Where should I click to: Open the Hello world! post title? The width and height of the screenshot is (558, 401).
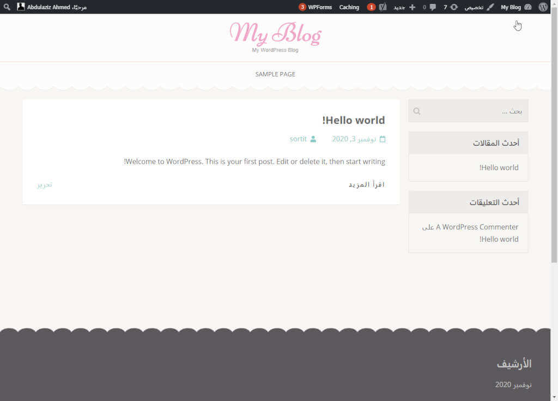(x=353, y=121)
